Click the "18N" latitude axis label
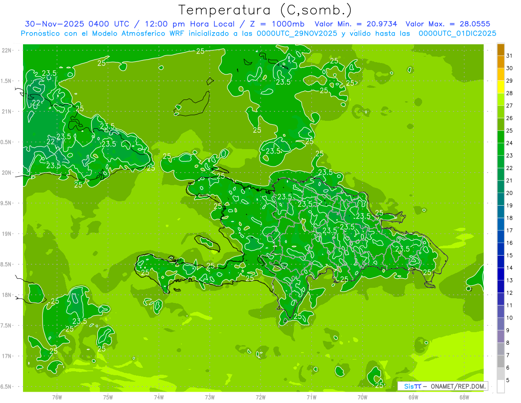 point(7,295)
